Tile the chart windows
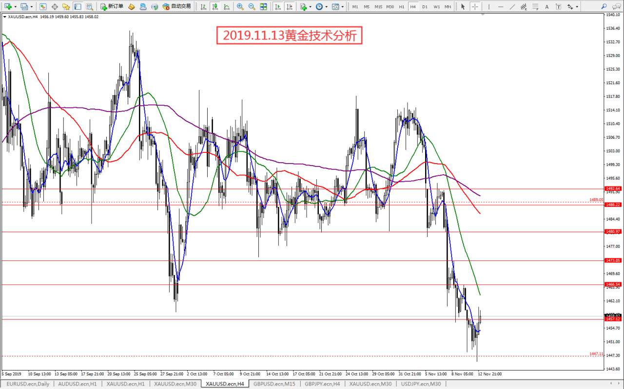 coord(263,6)
